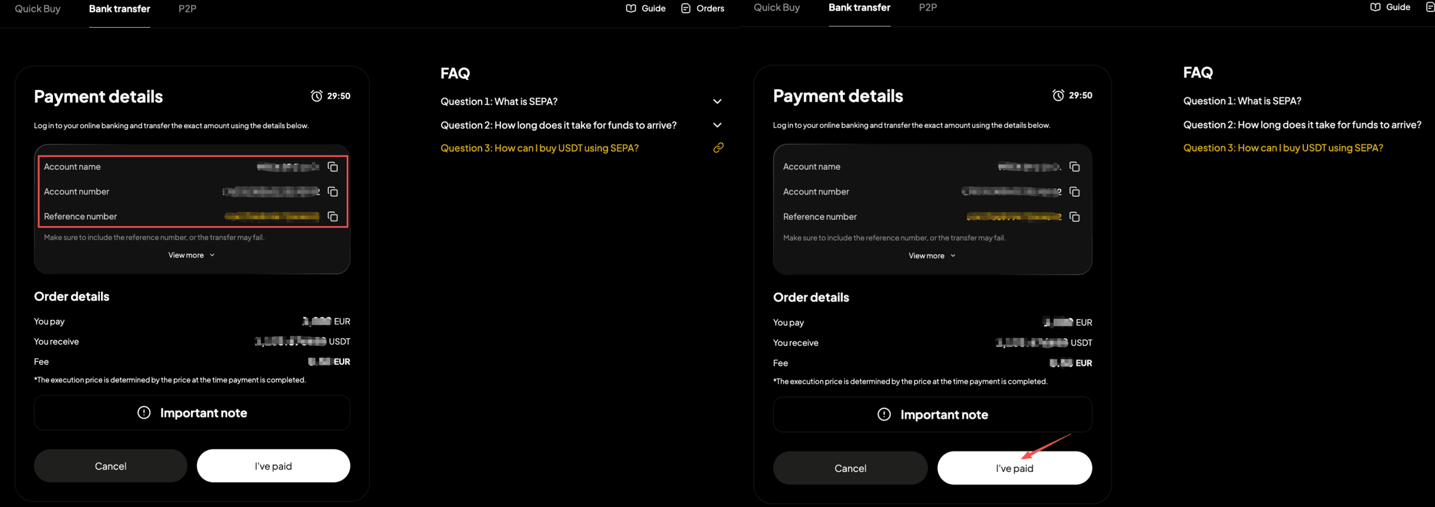Open the Important note in the right panel
This screenshot has height=507, width=1435.
[932, 414]
